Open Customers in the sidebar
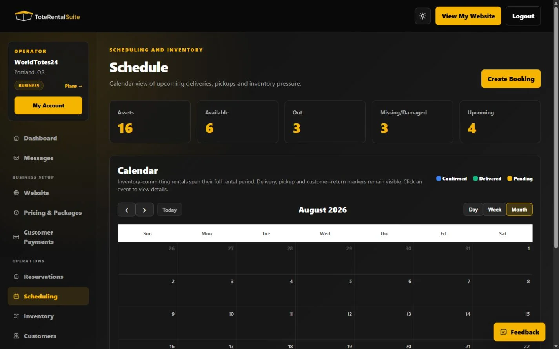Screen dimensions: 559x349 48,336
